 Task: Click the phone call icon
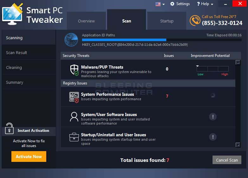(x=195, y=21)
